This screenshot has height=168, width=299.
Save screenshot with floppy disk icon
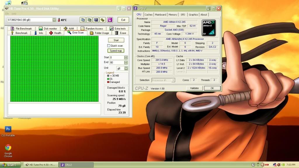96,20
